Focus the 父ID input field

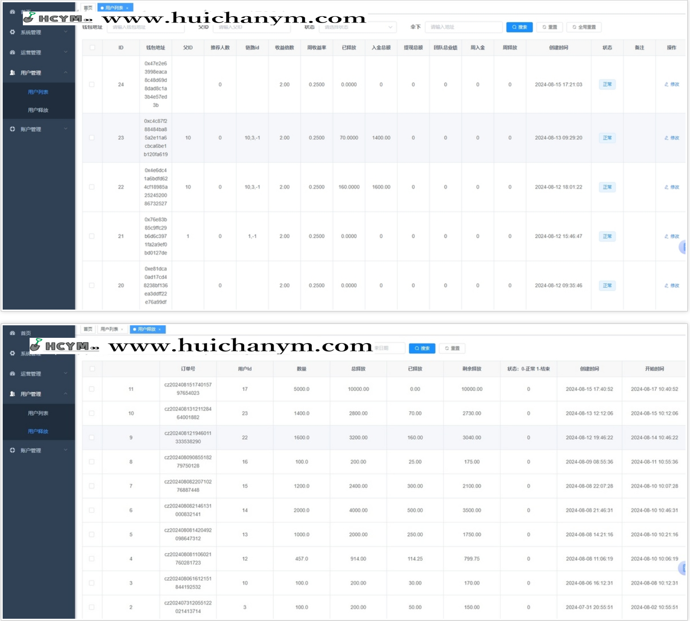(x=252, y=27)
